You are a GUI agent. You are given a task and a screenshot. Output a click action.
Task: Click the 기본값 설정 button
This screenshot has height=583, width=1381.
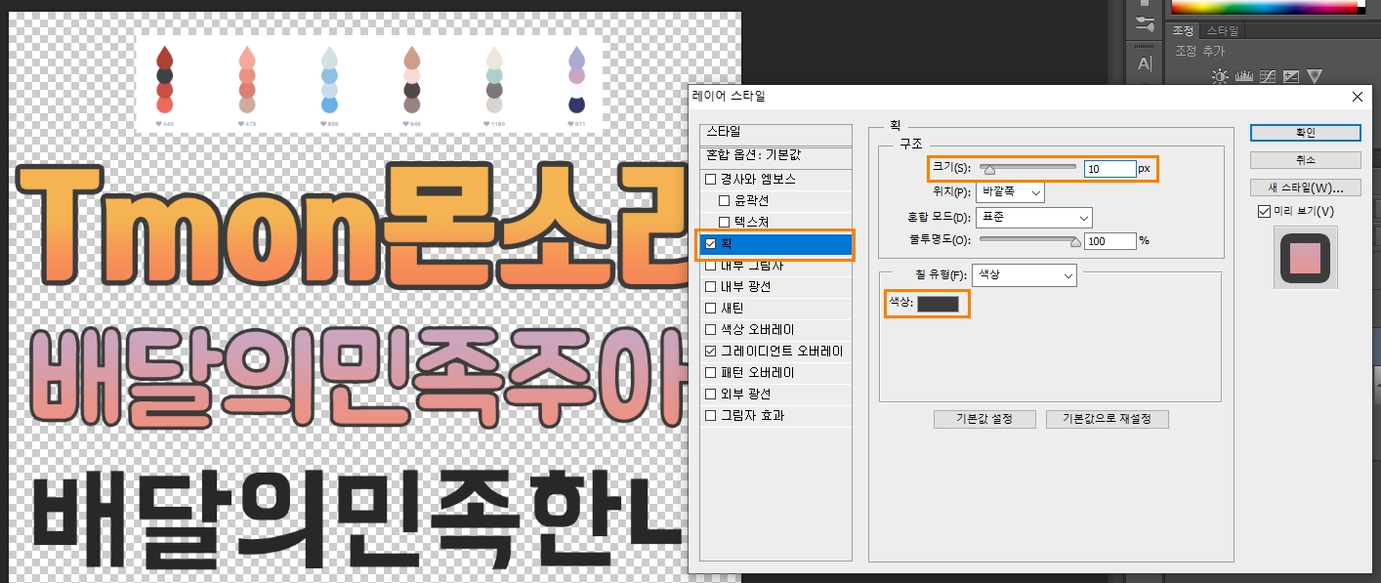click(984, 419)
